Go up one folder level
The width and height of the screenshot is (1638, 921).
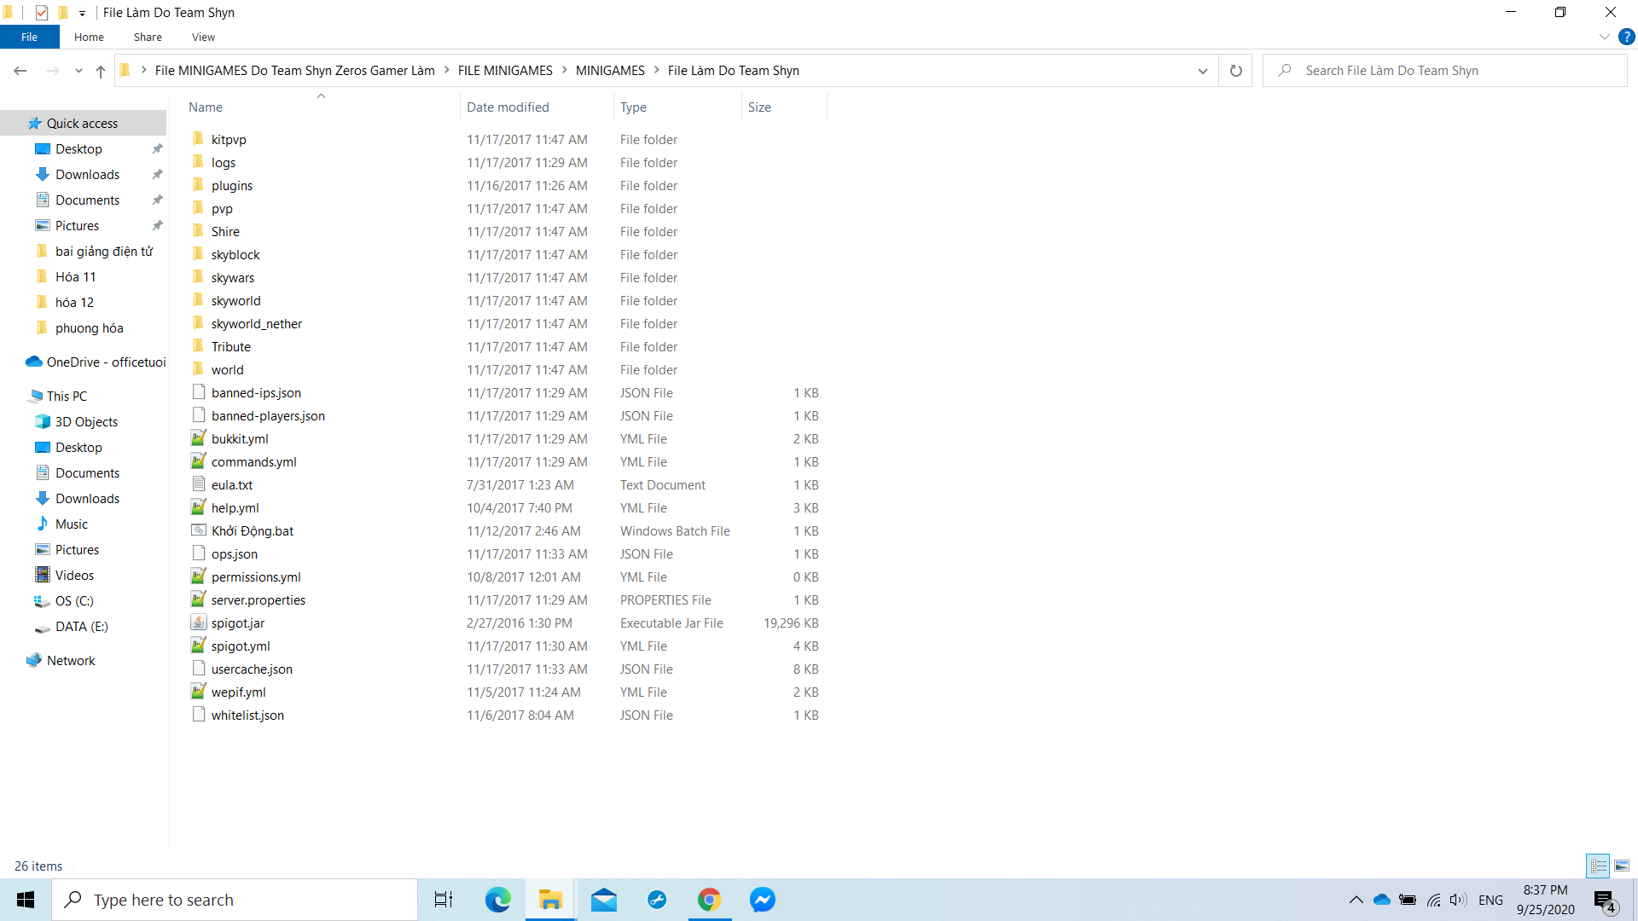[101, 71]
